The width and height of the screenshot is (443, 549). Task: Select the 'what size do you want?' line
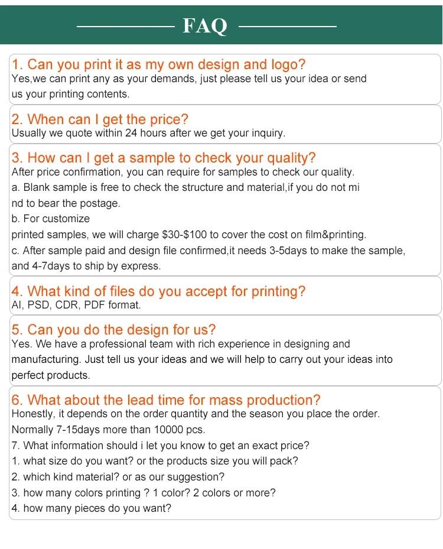click(x=155, y=461)
